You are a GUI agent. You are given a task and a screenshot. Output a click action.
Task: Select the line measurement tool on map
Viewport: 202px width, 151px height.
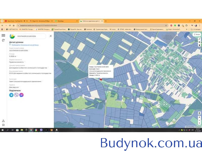coord(199,39)
